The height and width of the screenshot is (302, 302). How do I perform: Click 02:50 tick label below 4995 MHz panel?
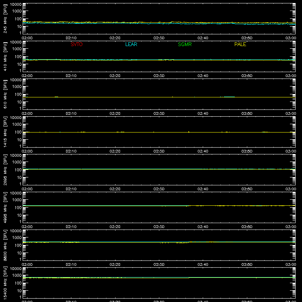coord(247,227)
